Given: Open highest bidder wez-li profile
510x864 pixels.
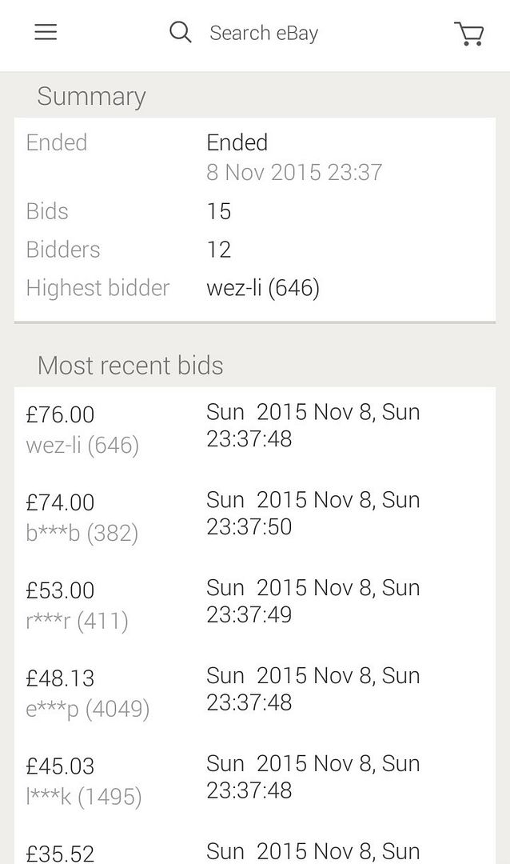Looking at the screenshot, I should [x=263, y=288].
